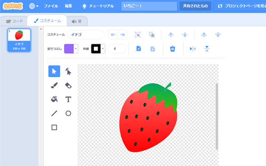Select the Rectangle tool

click(54, 127)
